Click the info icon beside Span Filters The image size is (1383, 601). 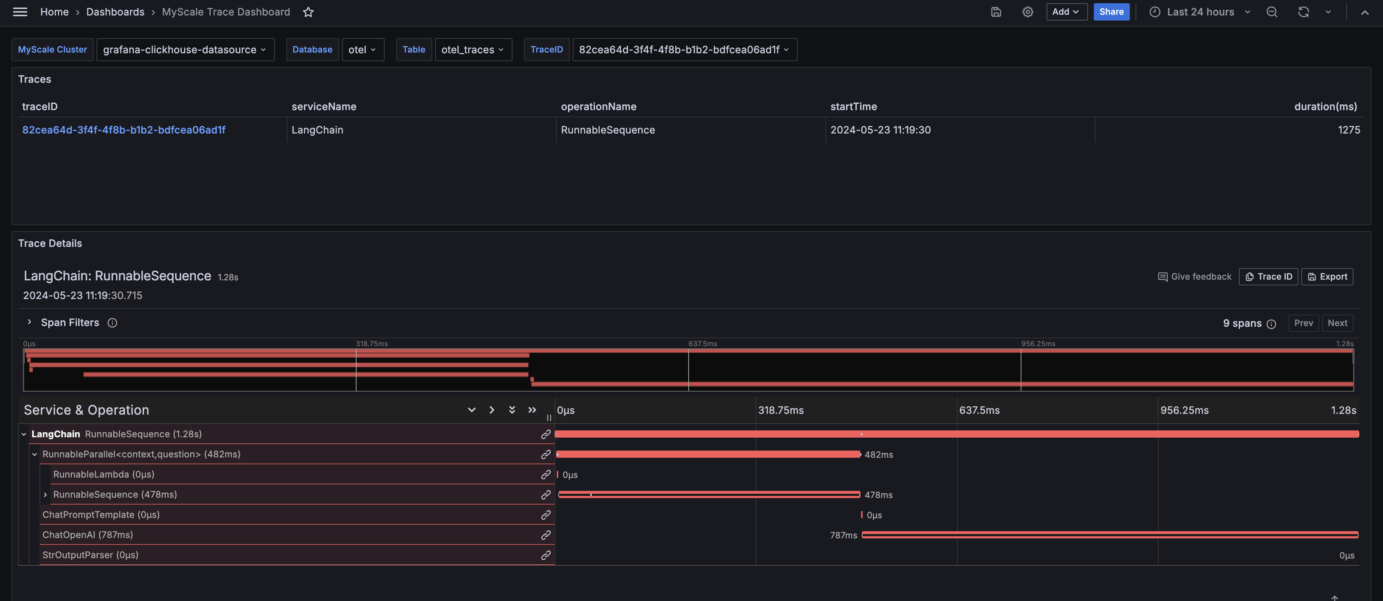112,322
